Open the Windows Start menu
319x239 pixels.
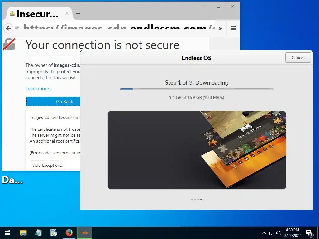tap(7, 233)
